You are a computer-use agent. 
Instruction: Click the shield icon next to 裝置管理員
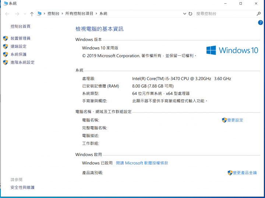(x=6, y=38)
